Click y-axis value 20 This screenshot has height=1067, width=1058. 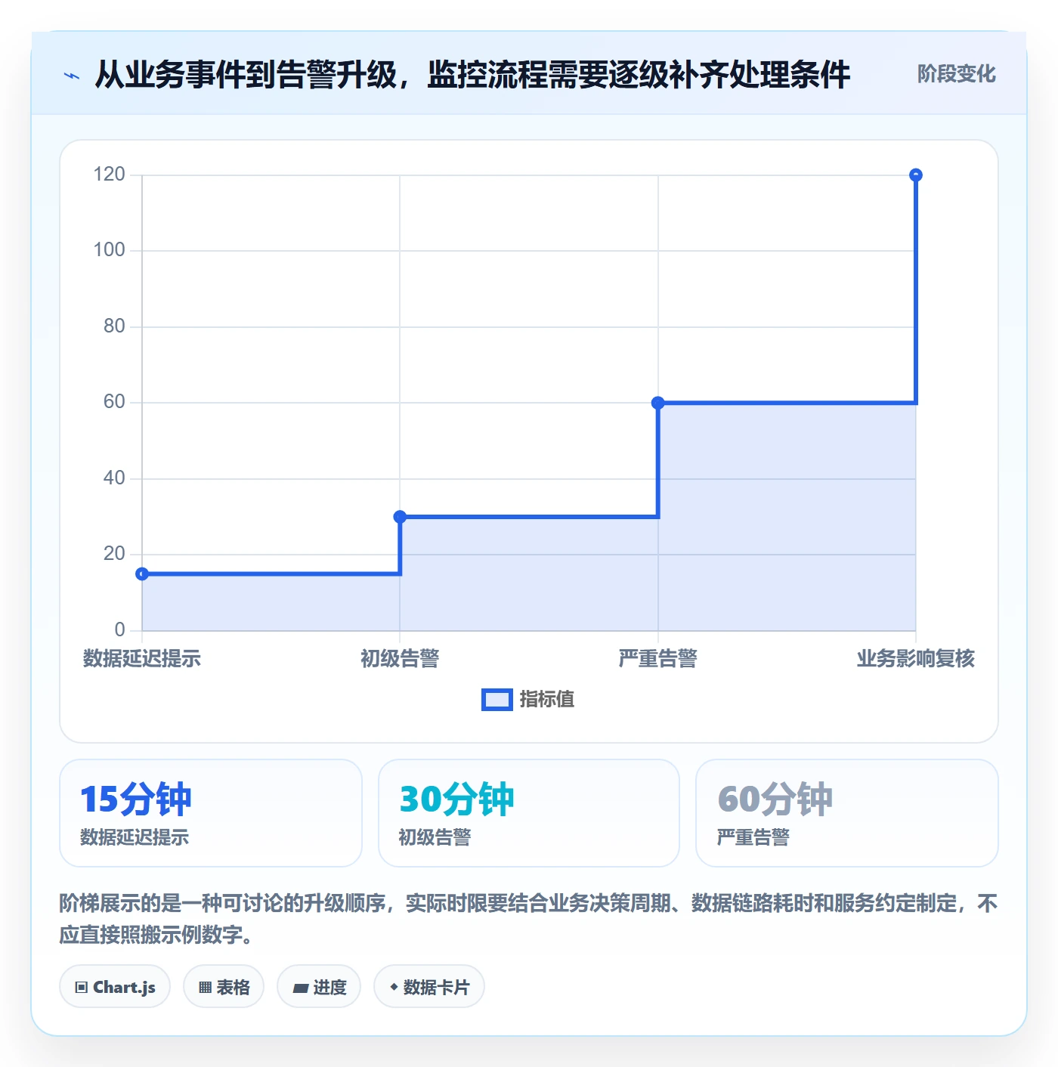pos(114,554)
